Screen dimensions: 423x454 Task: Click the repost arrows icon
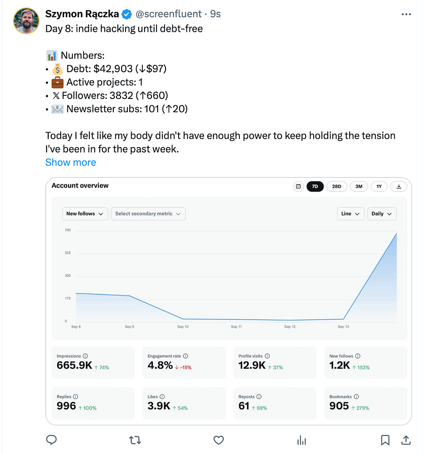coord(135,440)
